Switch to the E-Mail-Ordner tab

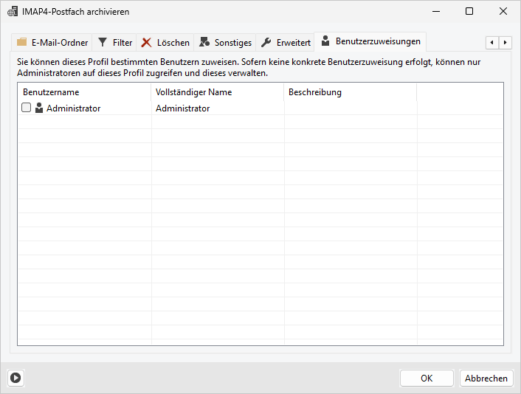[x=59, y=43]
